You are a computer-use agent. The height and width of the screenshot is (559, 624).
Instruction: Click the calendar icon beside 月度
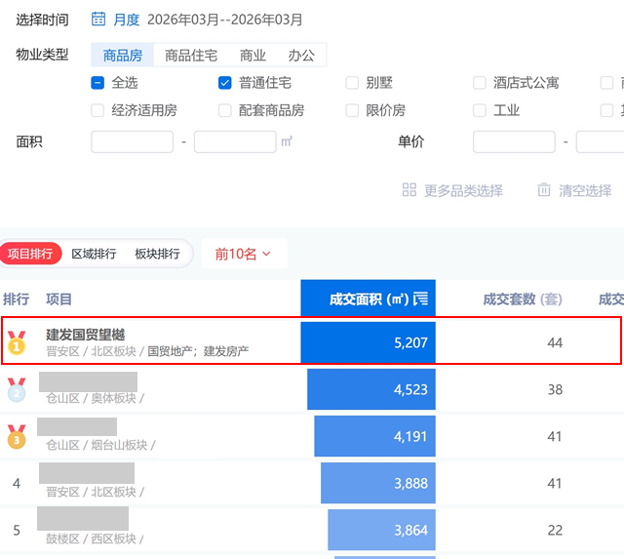[98, 20]
